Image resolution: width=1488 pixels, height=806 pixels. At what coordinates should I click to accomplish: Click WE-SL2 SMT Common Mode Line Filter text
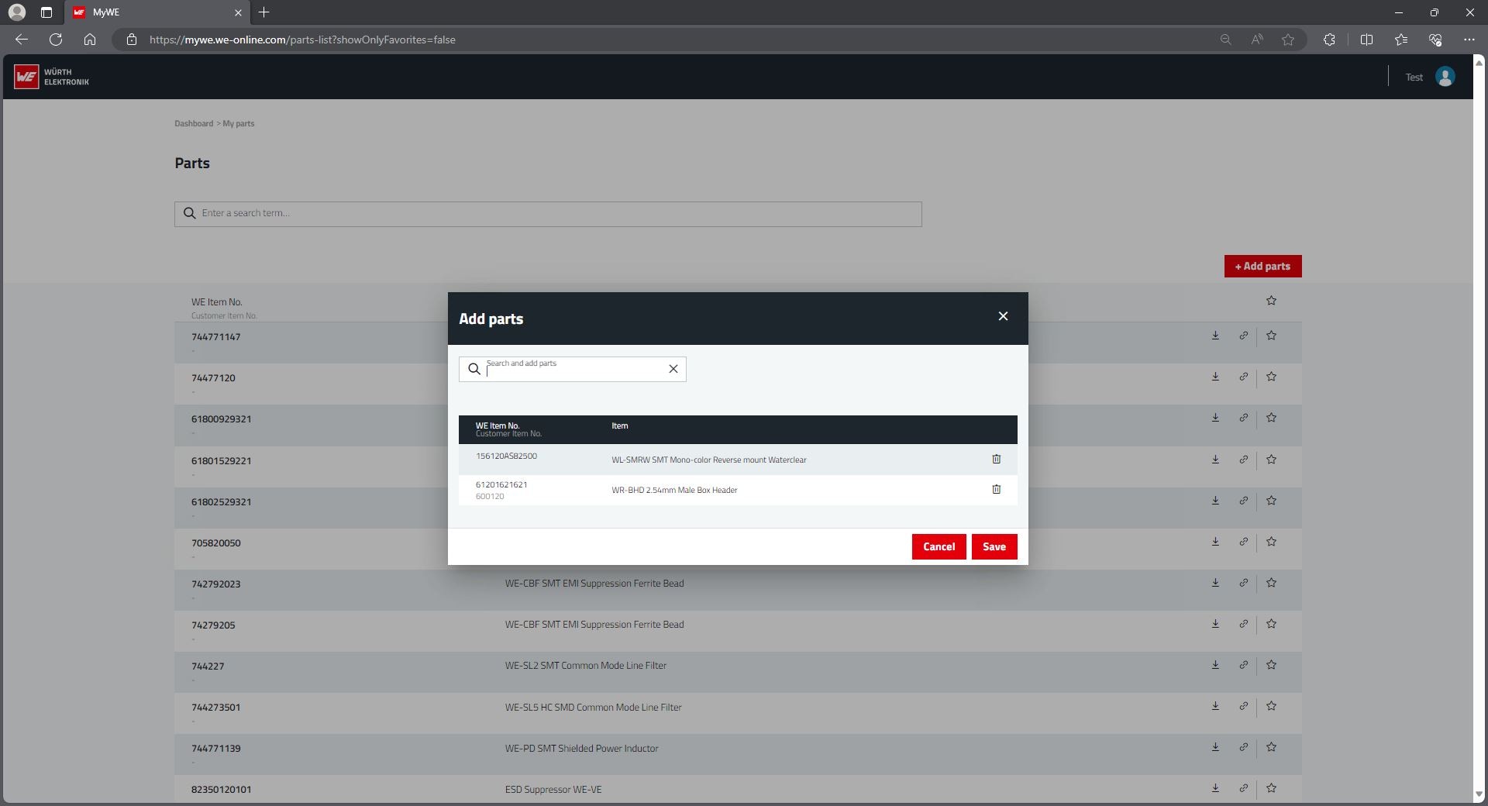click(x=585, y=666)
